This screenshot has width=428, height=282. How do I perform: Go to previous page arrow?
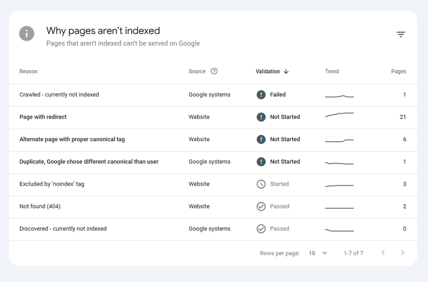coord(383,252)
